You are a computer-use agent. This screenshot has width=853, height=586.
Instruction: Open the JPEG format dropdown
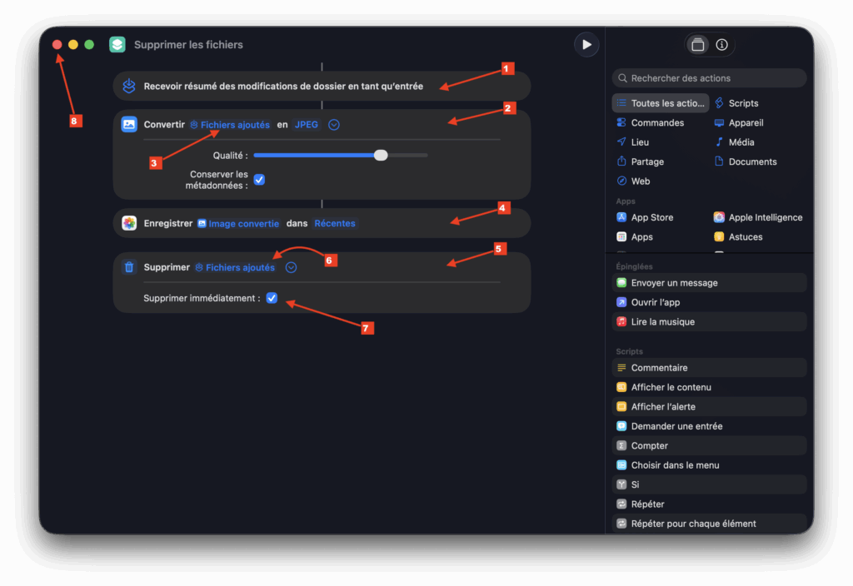[x=306, y=125]
